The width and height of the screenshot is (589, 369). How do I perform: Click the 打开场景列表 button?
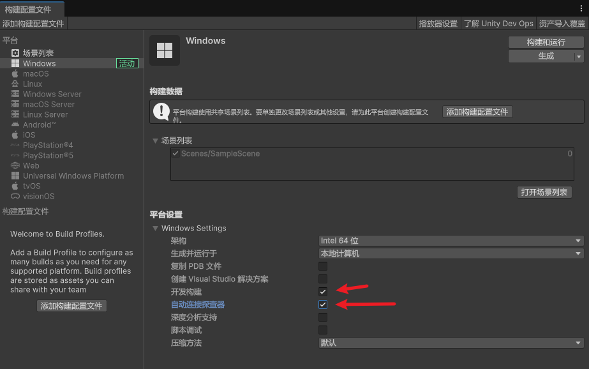pyautogui.click(x=544, y=192)
